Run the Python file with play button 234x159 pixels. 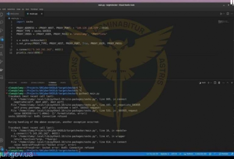tap(221, 14)
